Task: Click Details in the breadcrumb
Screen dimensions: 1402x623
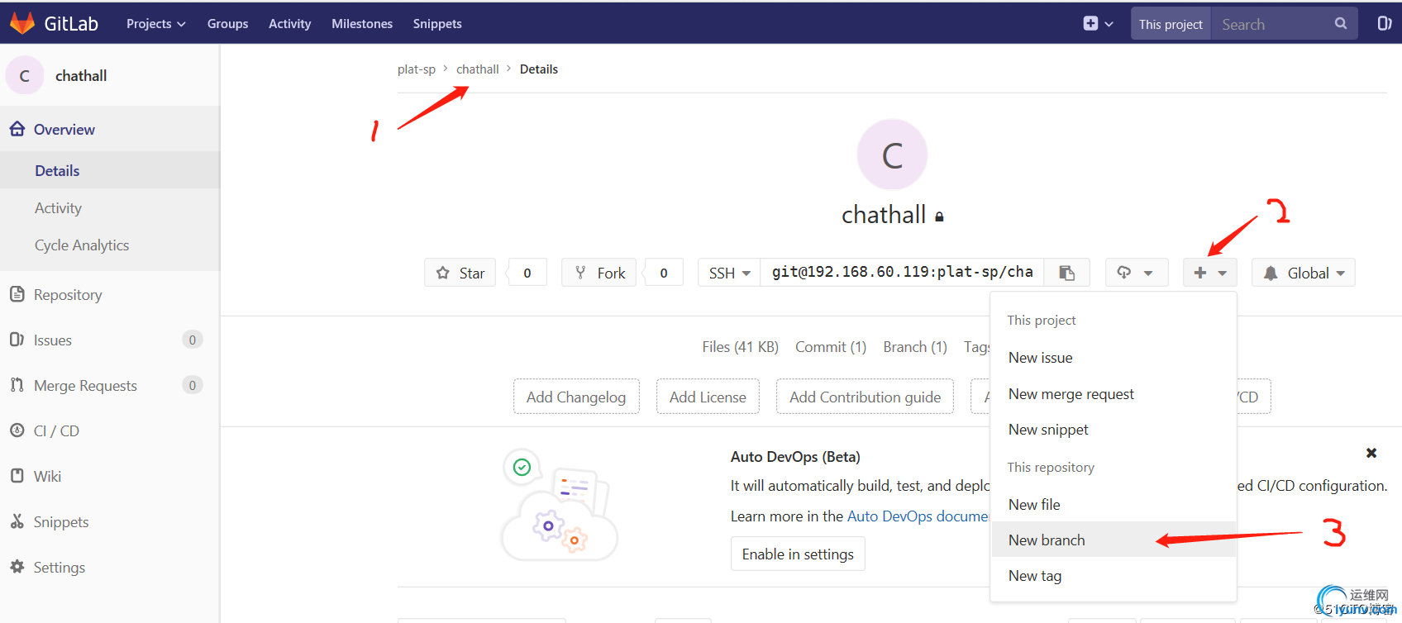Action: (x=539, y=69)
